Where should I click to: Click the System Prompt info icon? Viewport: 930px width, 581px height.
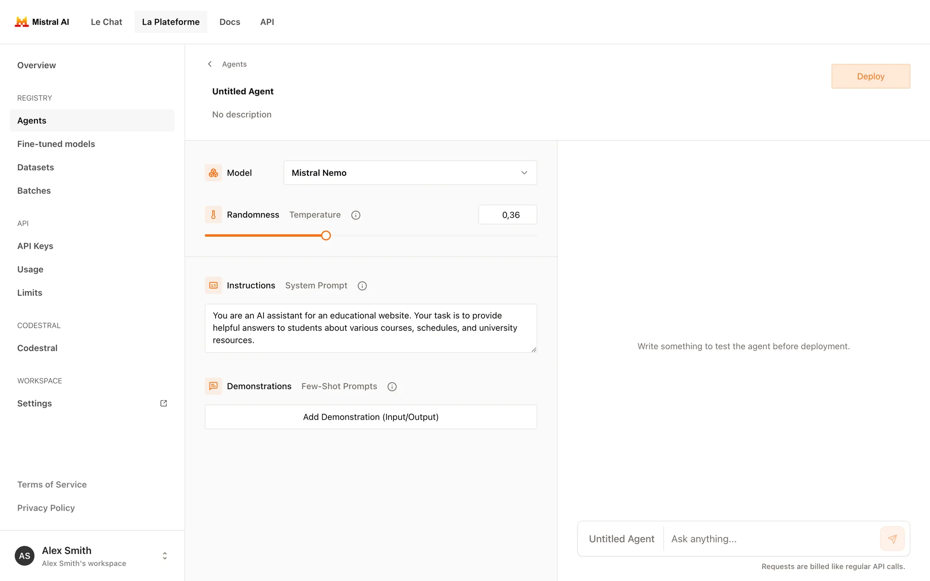362,286
